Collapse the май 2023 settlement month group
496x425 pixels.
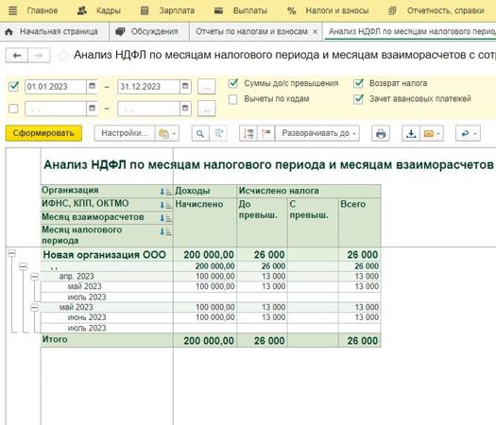pos(34,307)
